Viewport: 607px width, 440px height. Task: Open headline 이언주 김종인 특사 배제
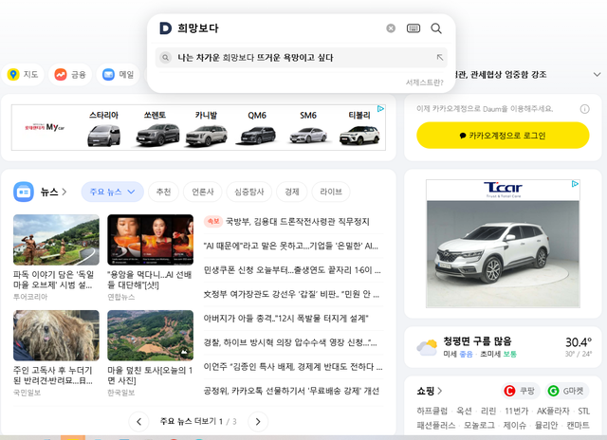coord(293,367)
